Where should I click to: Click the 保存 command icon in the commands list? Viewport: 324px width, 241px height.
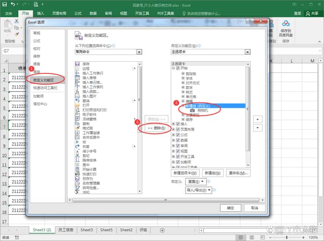coord(77,64)
